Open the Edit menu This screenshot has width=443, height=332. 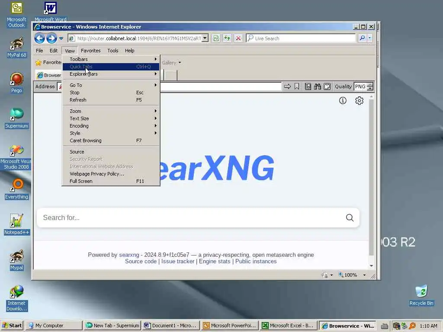tap(54, 51)
